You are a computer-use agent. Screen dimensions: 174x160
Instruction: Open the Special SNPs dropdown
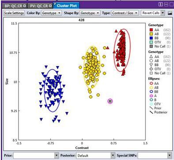pyautogui.click(x=155, y=155)
